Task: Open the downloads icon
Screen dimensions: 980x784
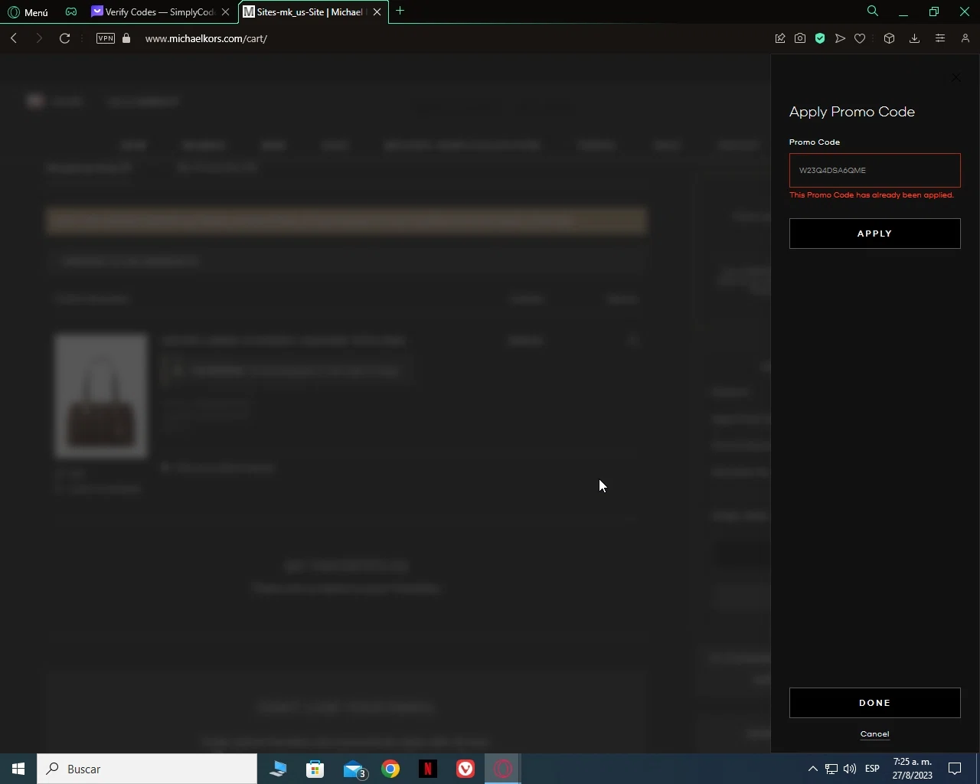Action: [x=914, y=38]
